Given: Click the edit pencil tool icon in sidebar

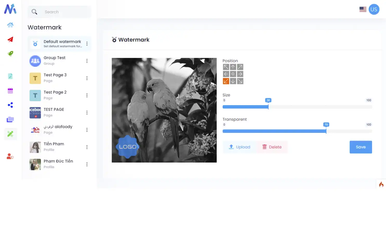Looking at the screenshot, I should click(x=10, y=134).
